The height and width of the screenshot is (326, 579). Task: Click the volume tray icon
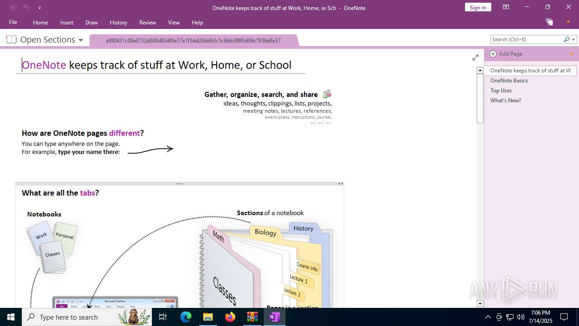[x=520, y=317]
